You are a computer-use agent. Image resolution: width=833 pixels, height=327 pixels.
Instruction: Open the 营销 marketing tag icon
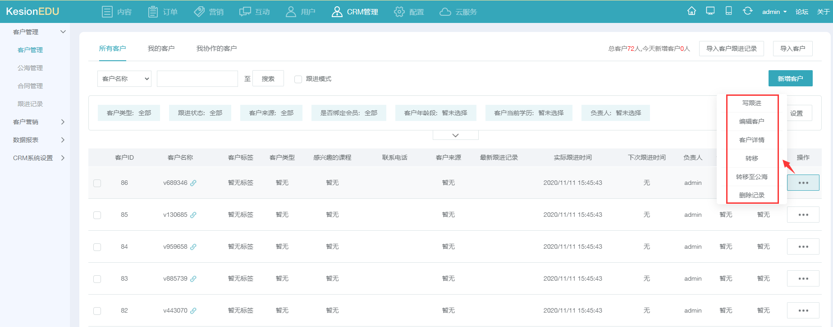199,12
